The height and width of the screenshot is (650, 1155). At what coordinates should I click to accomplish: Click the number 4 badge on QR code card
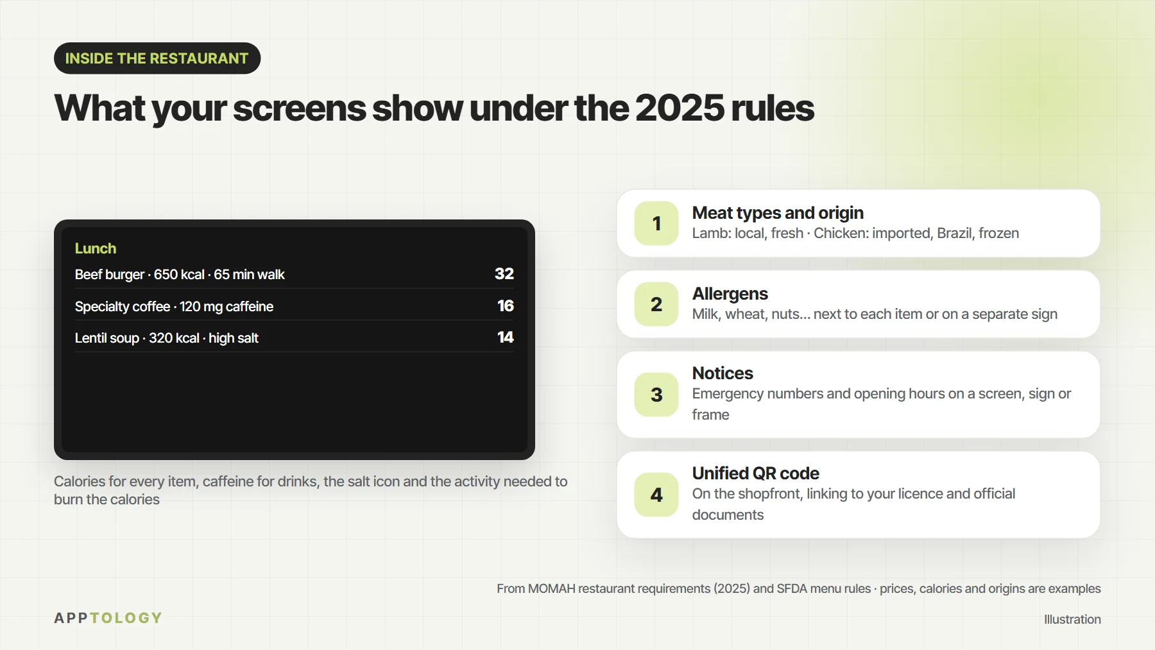[x=656, y=495]
